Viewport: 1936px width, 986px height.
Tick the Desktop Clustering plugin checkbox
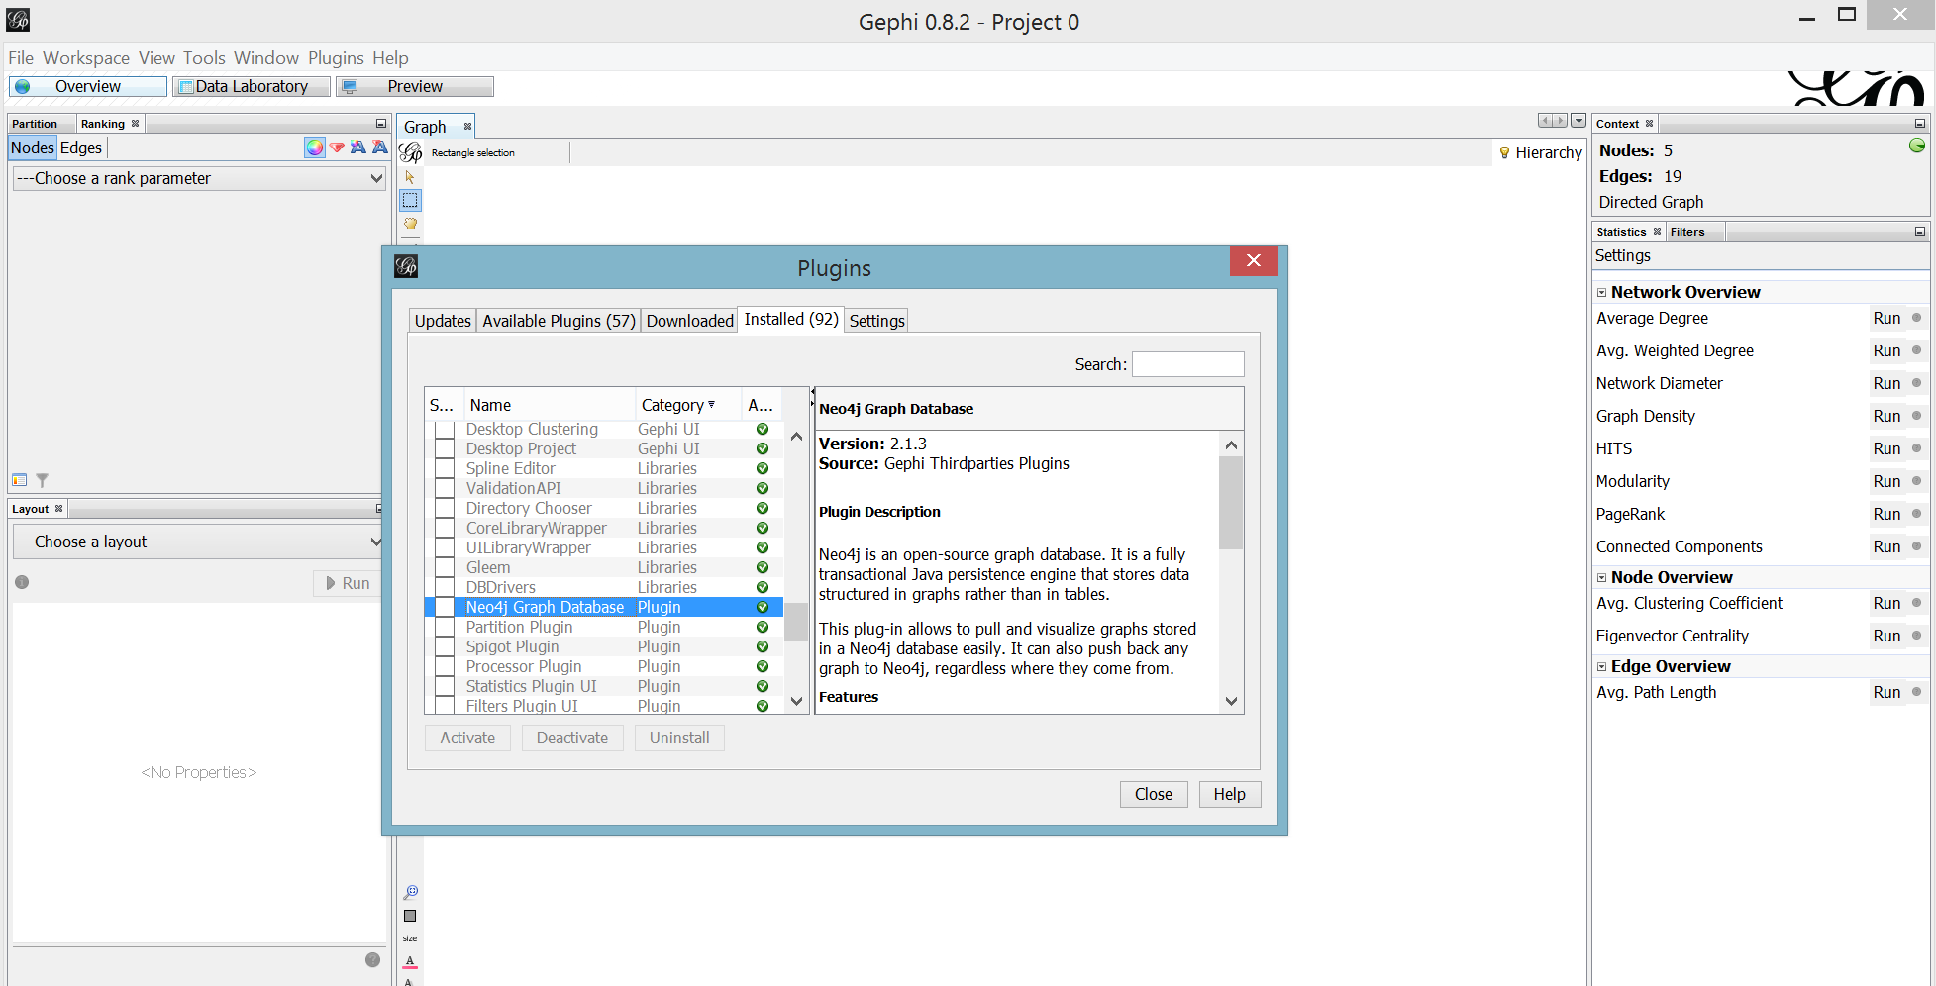(445, 430)
